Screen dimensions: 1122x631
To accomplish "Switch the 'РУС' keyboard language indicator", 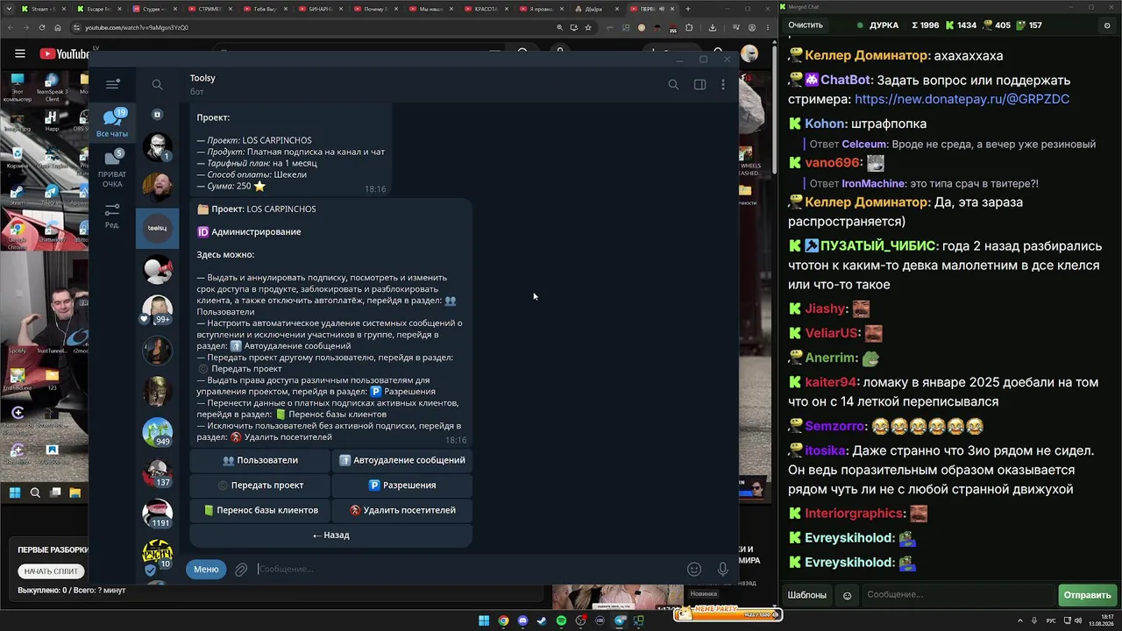I will click(x=1051, y=620).
